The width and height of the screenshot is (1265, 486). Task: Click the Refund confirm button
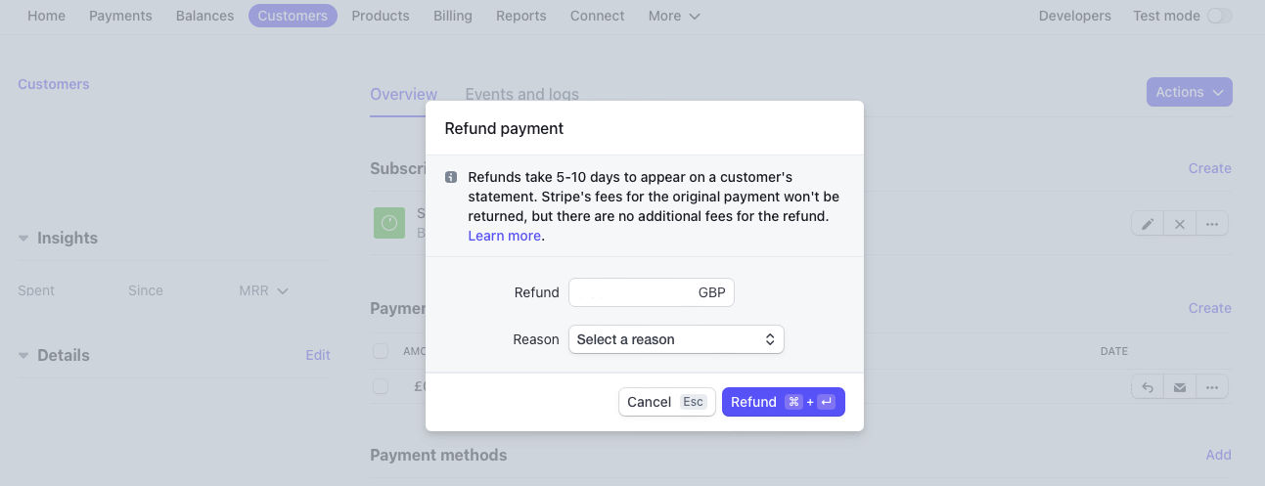784,402
